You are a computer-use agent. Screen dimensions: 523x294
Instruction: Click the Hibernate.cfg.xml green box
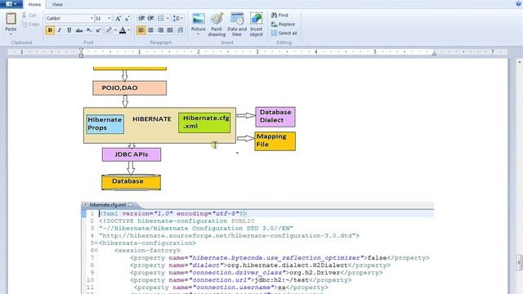point(204,122)
